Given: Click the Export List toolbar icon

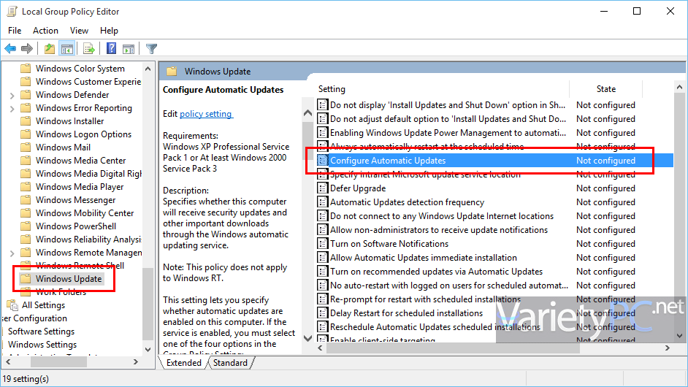Looking at the screenshot, I should pos(88,49).
